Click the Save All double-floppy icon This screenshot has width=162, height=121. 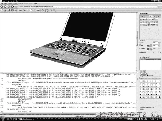(12, 10)
